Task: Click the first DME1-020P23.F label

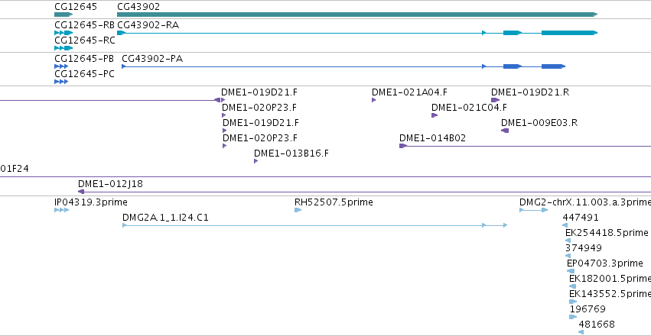Action: [259, 108]
